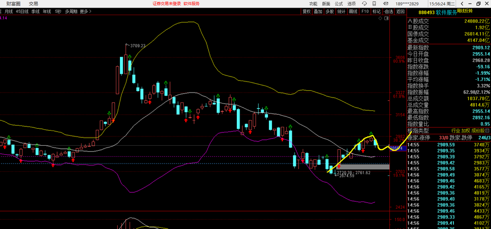
Task: Open the 功能 menu
Action: point(313,4)
